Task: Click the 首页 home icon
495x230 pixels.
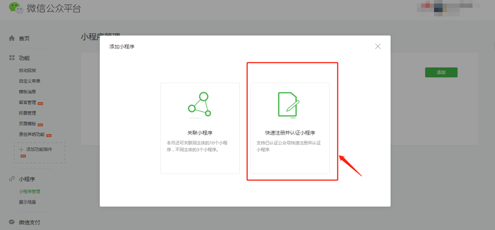Action: pyautogui.click(x=12, y=38)
